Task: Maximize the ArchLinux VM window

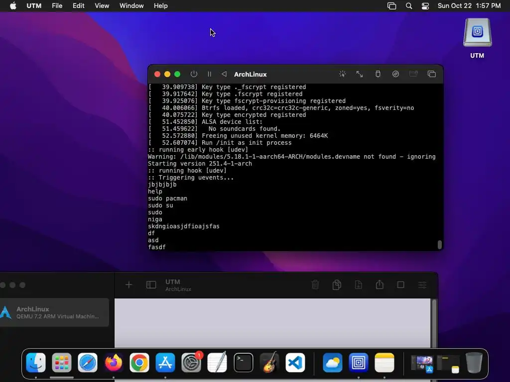Action: (177, 74)
